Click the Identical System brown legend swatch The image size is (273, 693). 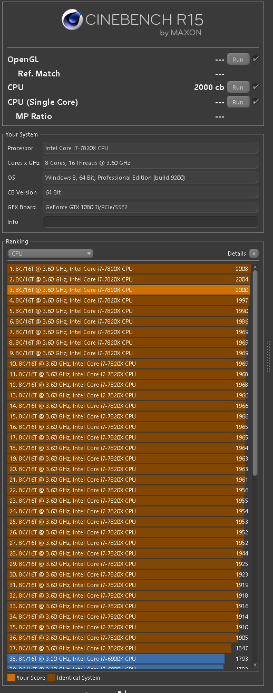tap(51, 678)
